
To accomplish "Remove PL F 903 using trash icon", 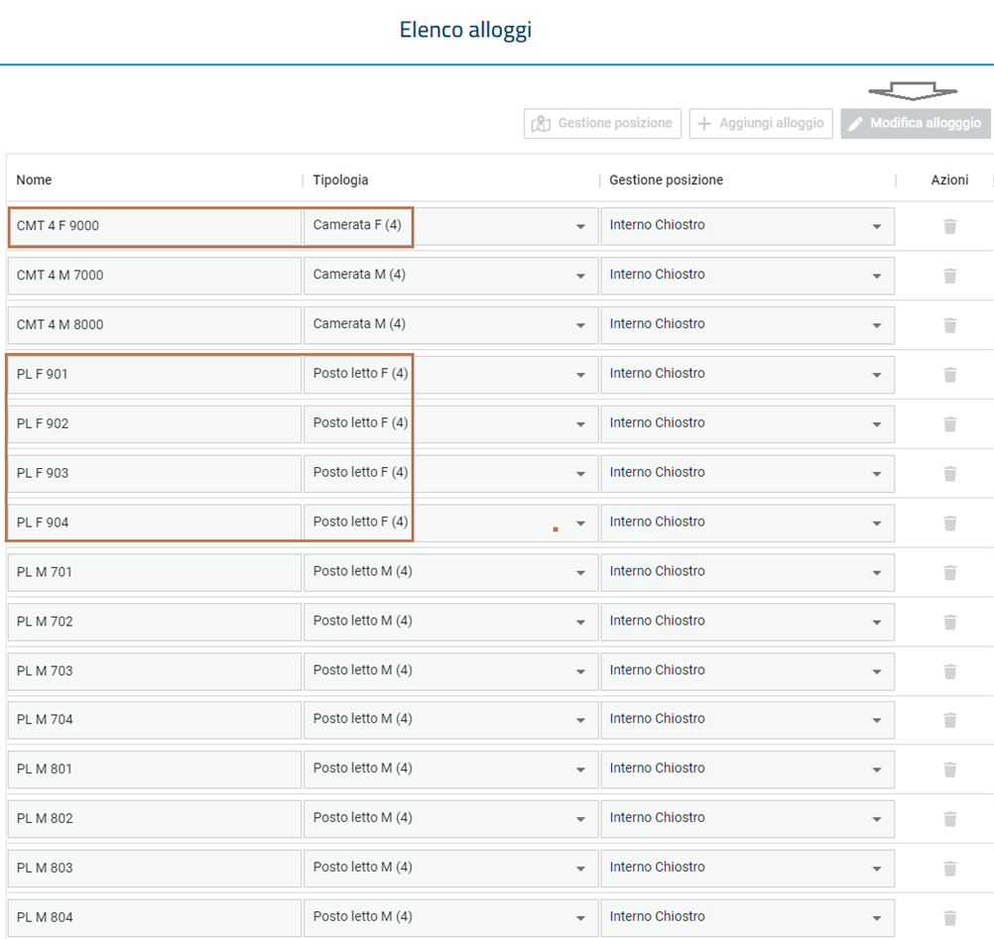I will [949, 473].
